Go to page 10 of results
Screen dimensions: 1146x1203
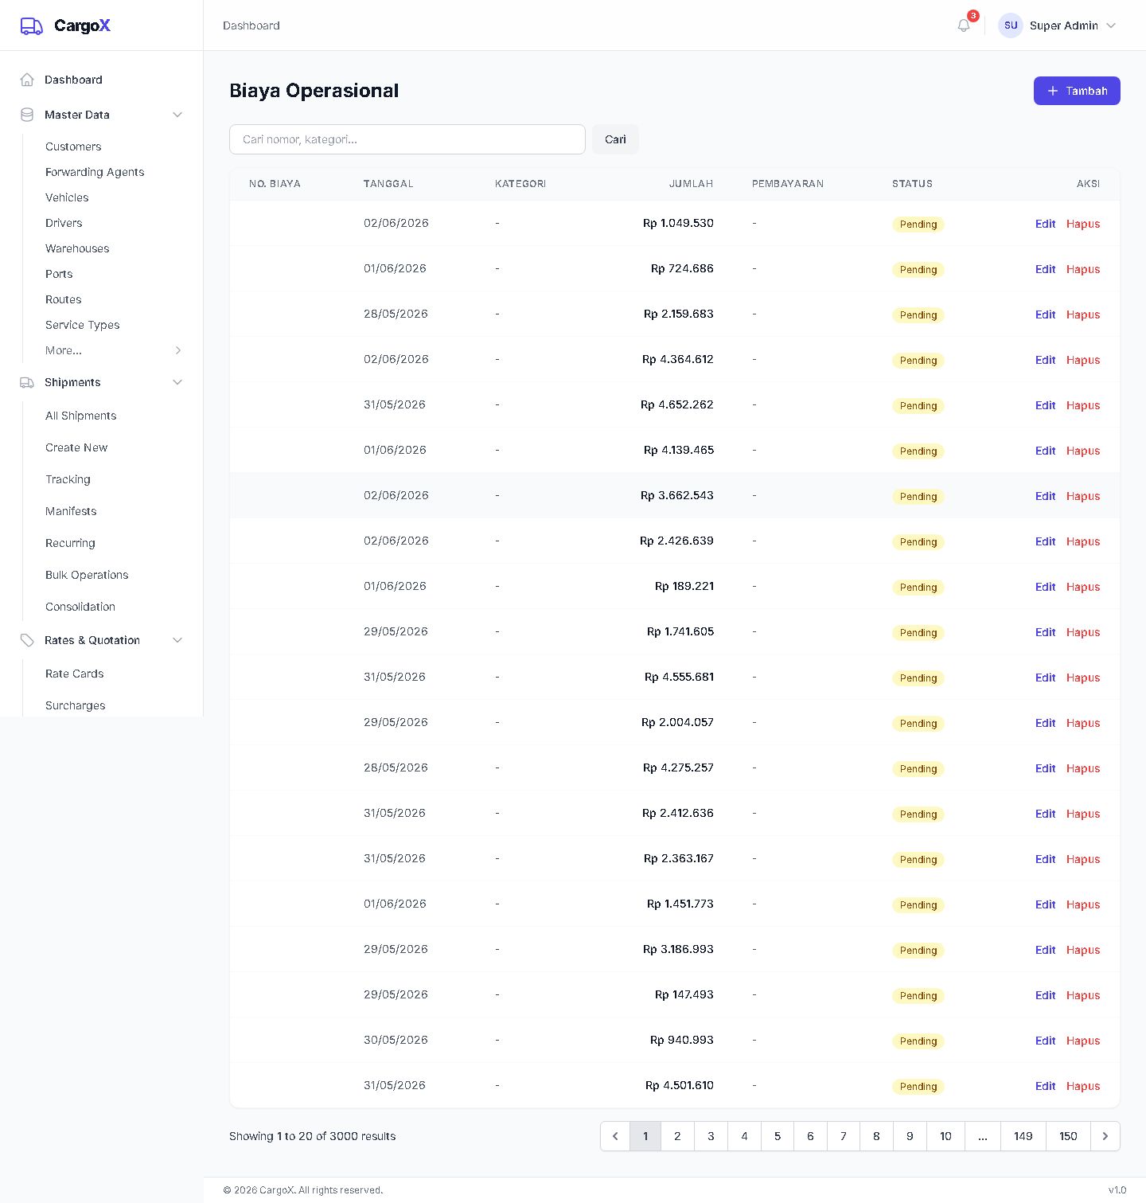pos(945,1136)
